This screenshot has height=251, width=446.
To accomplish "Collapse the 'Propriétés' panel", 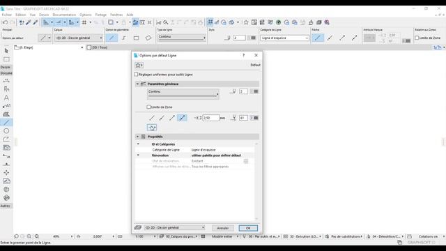I will 138,137.
